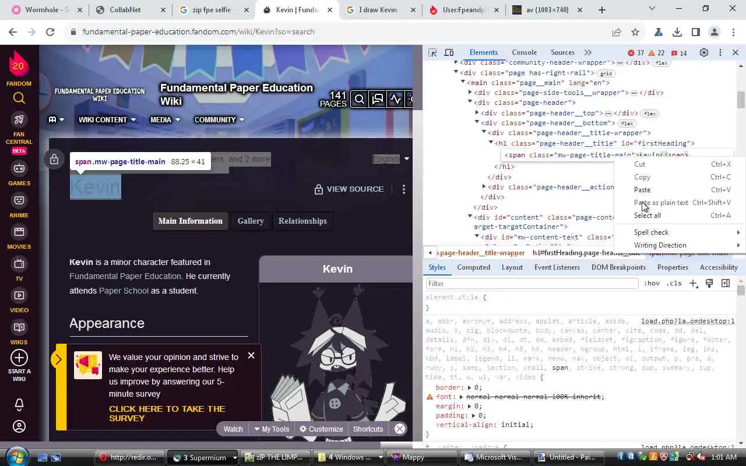Viewport: 746px width, 466px height.
Task: Open the Wikis book icon
Action: click(x=19, y=327)
